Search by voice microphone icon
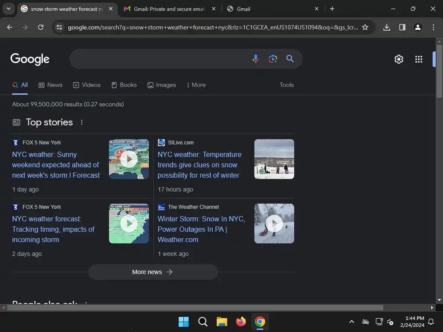The height and width of the screenshot is (332, 443). (255, 59)
